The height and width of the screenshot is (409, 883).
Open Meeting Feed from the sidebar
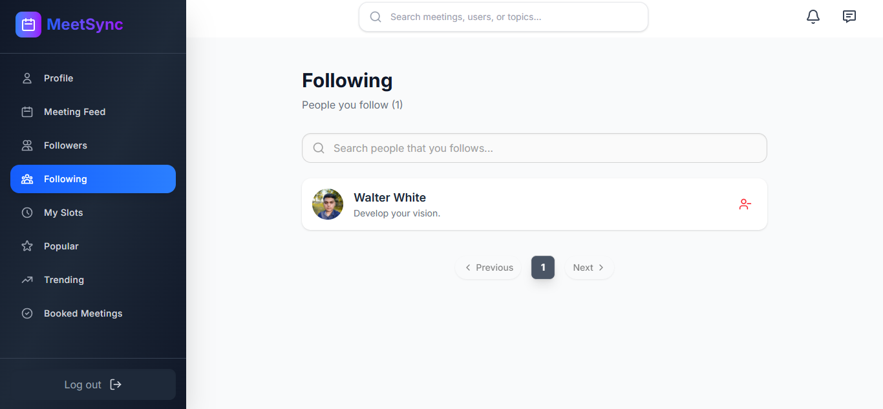tap(74, 112)
